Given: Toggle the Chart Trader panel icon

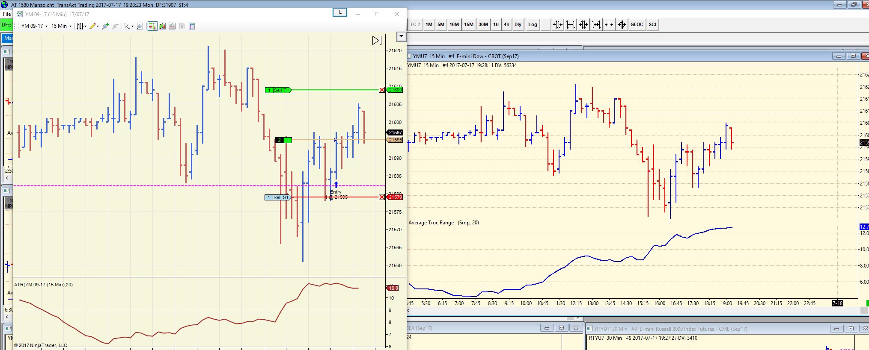Looking at the screenshot, I should coord(152,26).
